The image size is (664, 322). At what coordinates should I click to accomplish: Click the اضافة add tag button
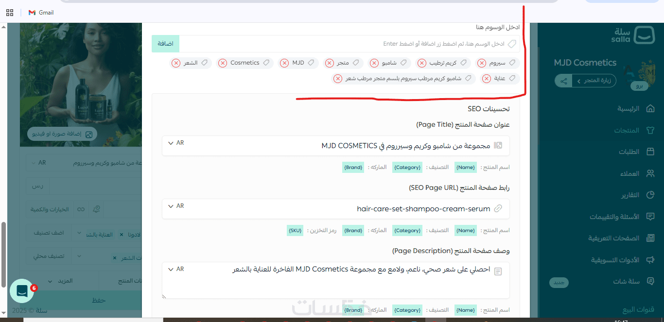(x=166, y=44)
